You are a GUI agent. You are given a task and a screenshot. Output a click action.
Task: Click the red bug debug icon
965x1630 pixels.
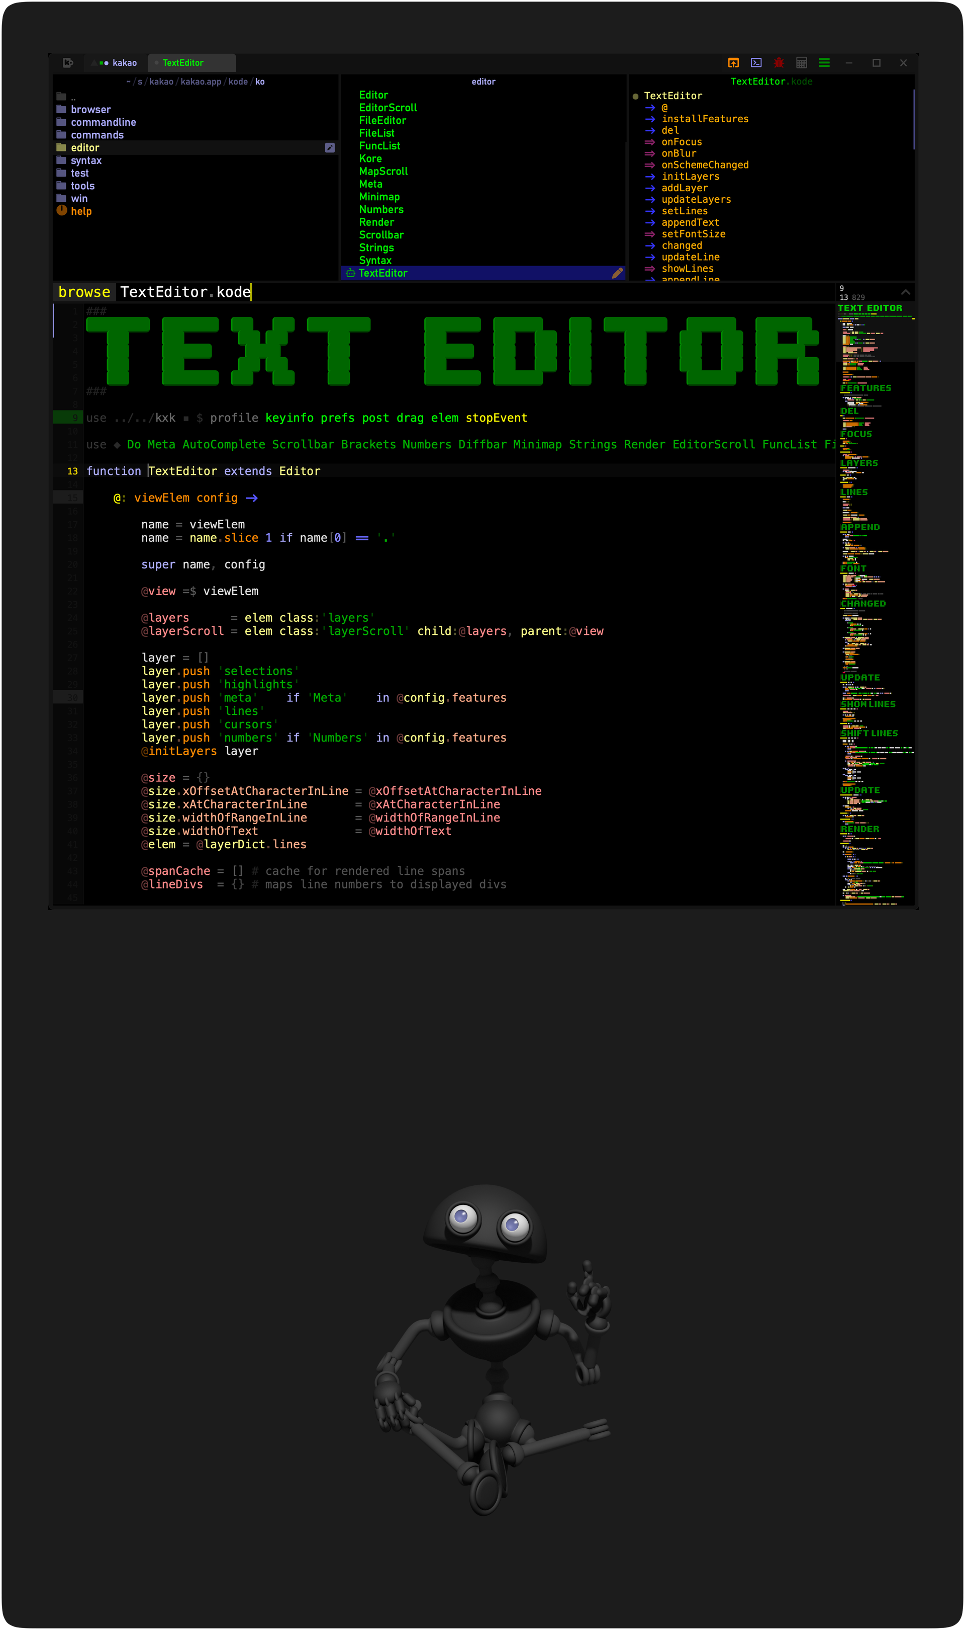pyautogui.click(x=779, y=62)
